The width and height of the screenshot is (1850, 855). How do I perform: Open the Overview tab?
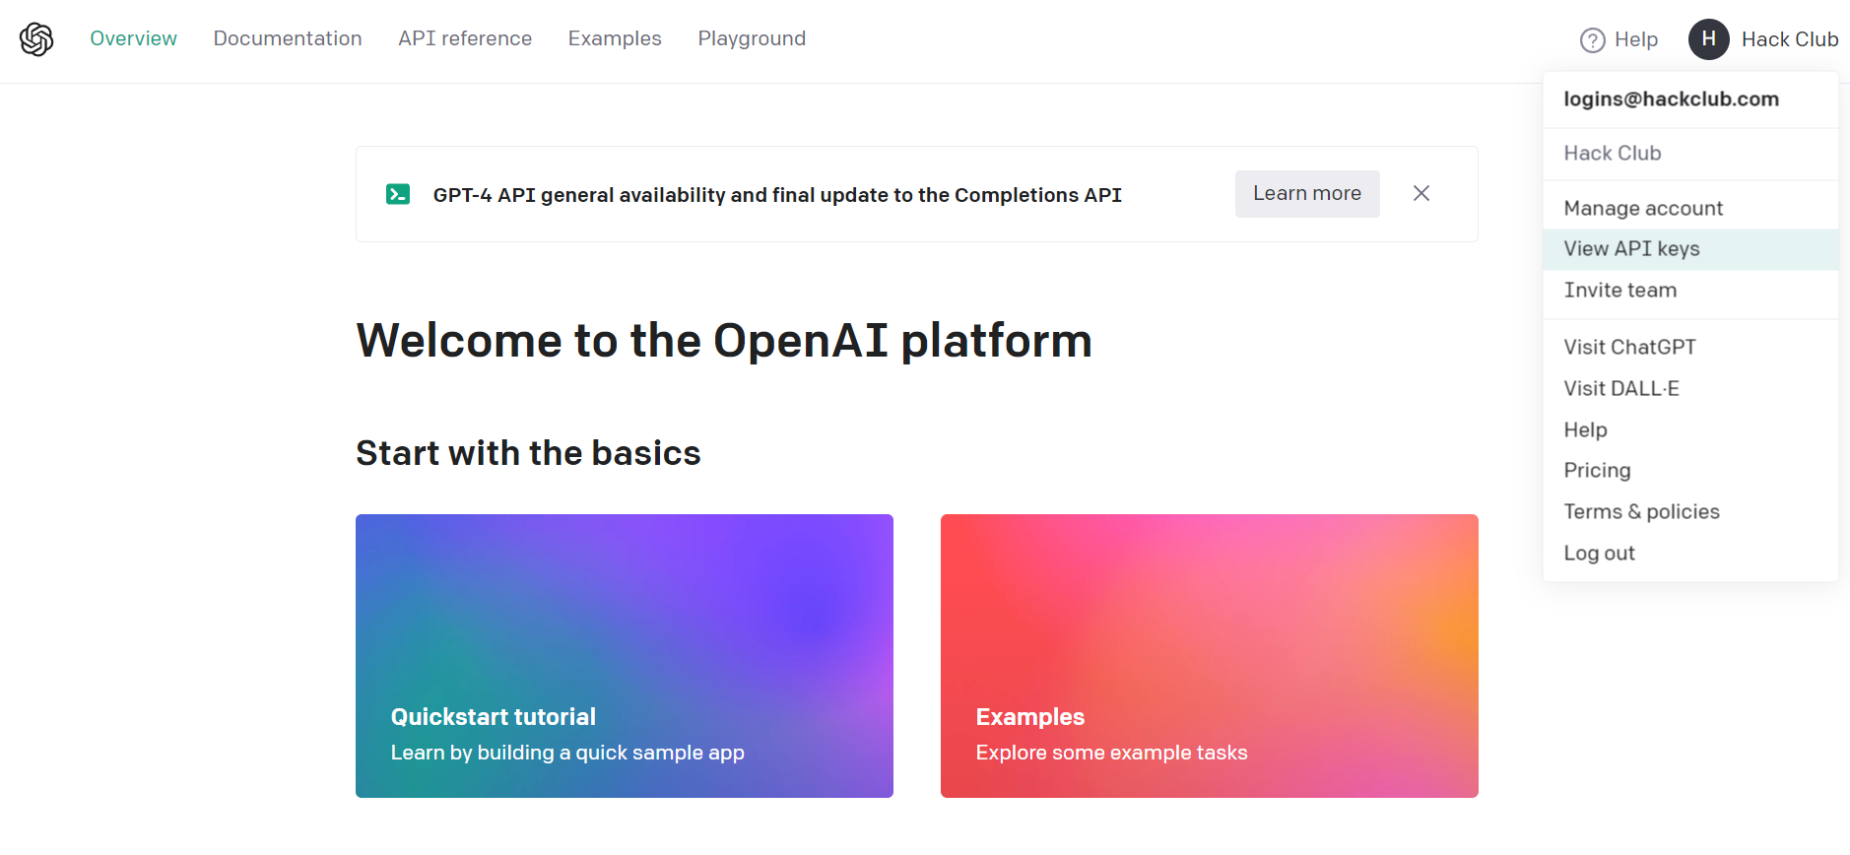tap(133, 38)
